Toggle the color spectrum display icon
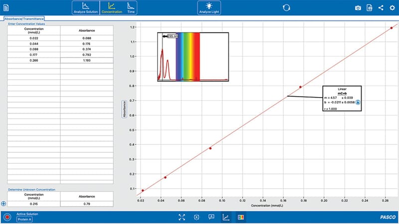The width and height of the screenshot is (399, 224). point(241,217)
